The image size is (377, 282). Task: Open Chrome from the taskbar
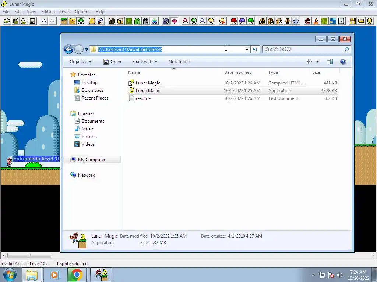point(77,275)
